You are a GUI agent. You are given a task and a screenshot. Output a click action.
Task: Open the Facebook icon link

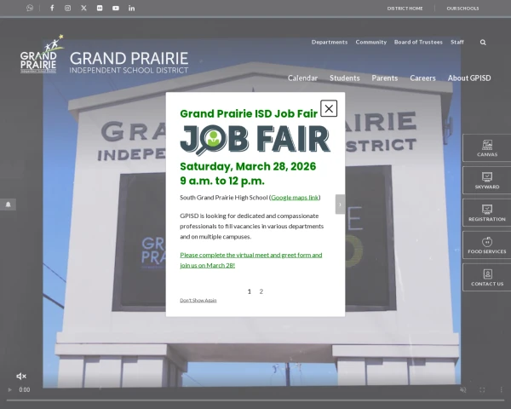[x=52, y=8]
